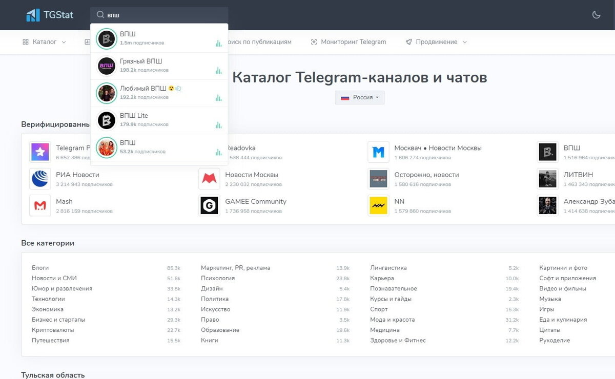
Task: Open the Каталог menu
Action: pyautogui.click(x=45, y=42)
